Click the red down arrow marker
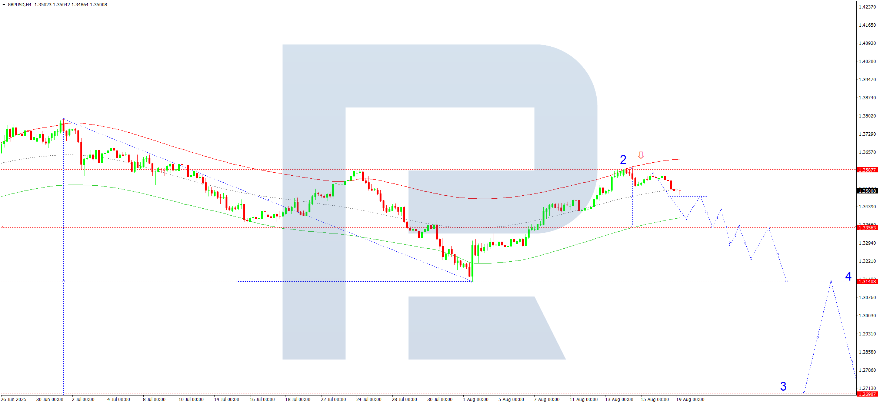Viewport: 880px width, 404px height. pos(641,155)
